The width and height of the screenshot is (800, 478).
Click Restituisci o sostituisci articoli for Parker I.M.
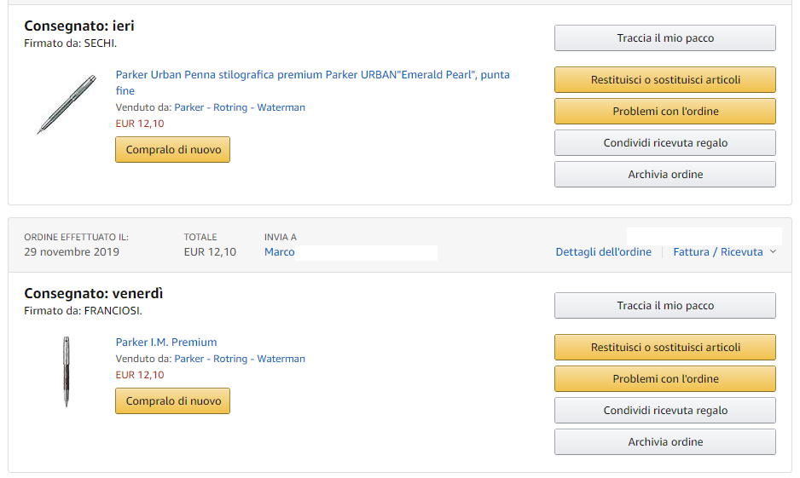(664, 348)
